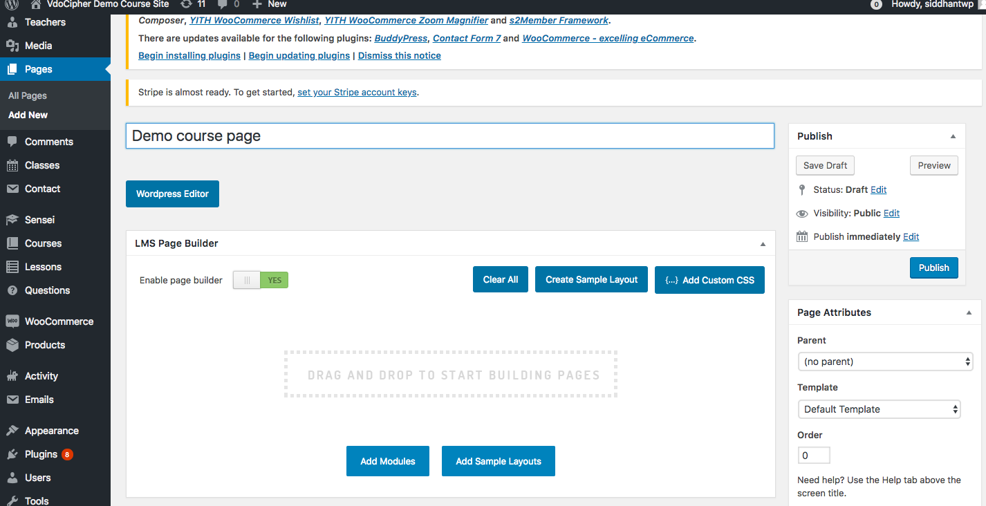Click the Classes calendar icon
The height and width of the screenshot is (506, 986).
coord(12,165)
